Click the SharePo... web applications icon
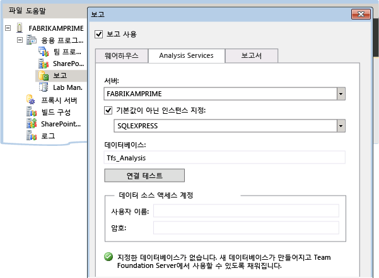Image resolution: width=379 pixels, height=278 pixels. click(44, 64)
